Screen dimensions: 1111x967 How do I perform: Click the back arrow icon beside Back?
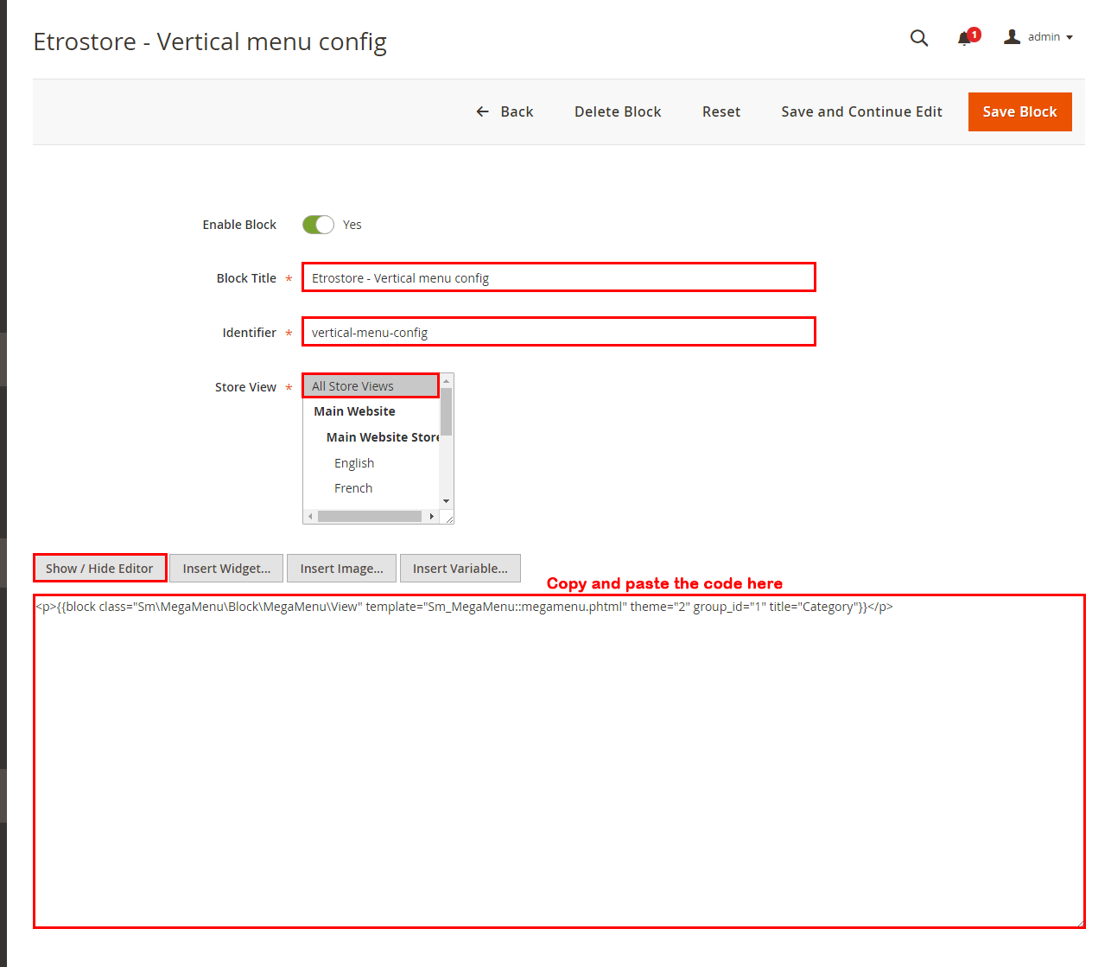(483, 111)
